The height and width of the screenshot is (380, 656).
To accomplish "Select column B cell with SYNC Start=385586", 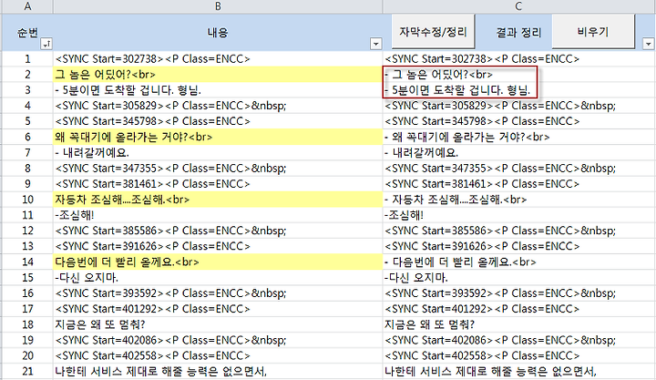I will 218,231.
